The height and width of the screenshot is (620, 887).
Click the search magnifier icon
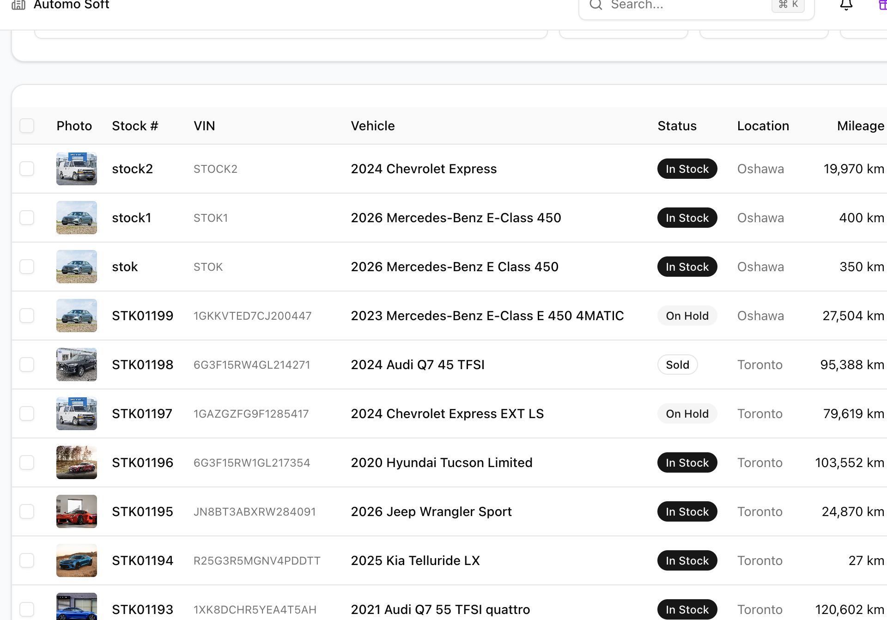596,5
